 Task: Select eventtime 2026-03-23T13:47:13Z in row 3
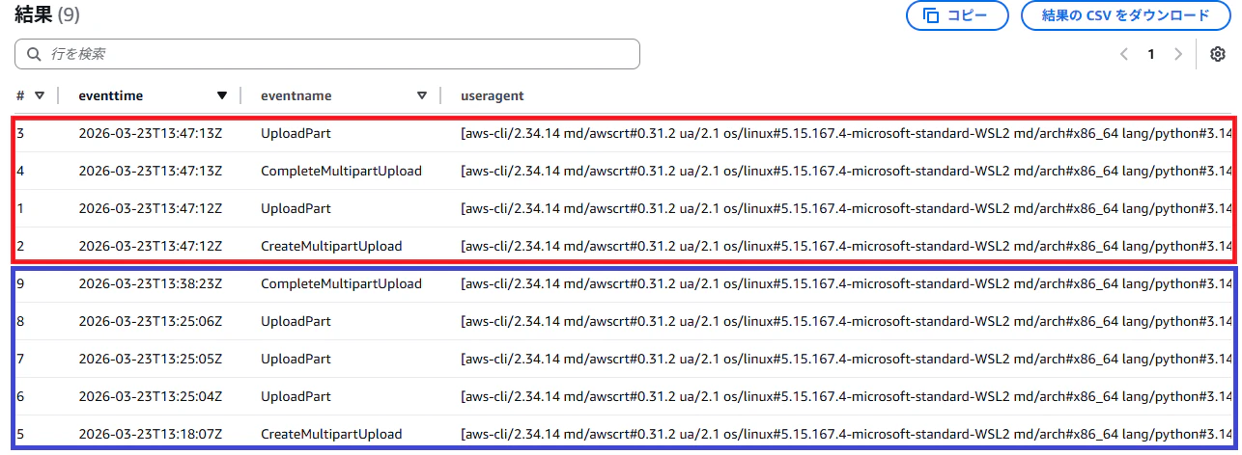151,133
